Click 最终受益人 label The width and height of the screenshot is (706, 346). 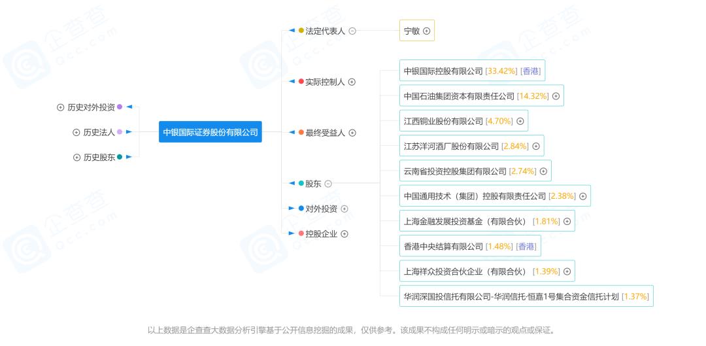325,133
